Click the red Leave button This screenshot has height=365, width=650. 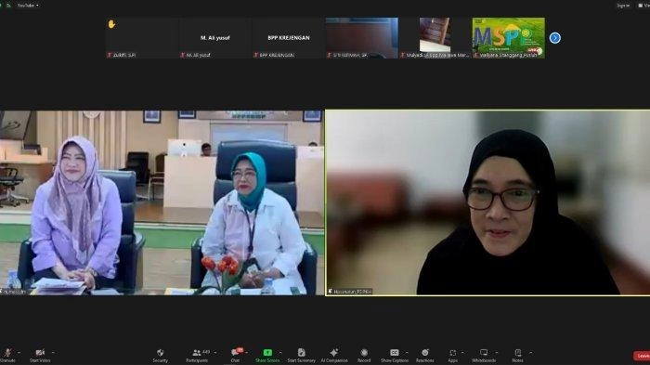coord(642,356)
